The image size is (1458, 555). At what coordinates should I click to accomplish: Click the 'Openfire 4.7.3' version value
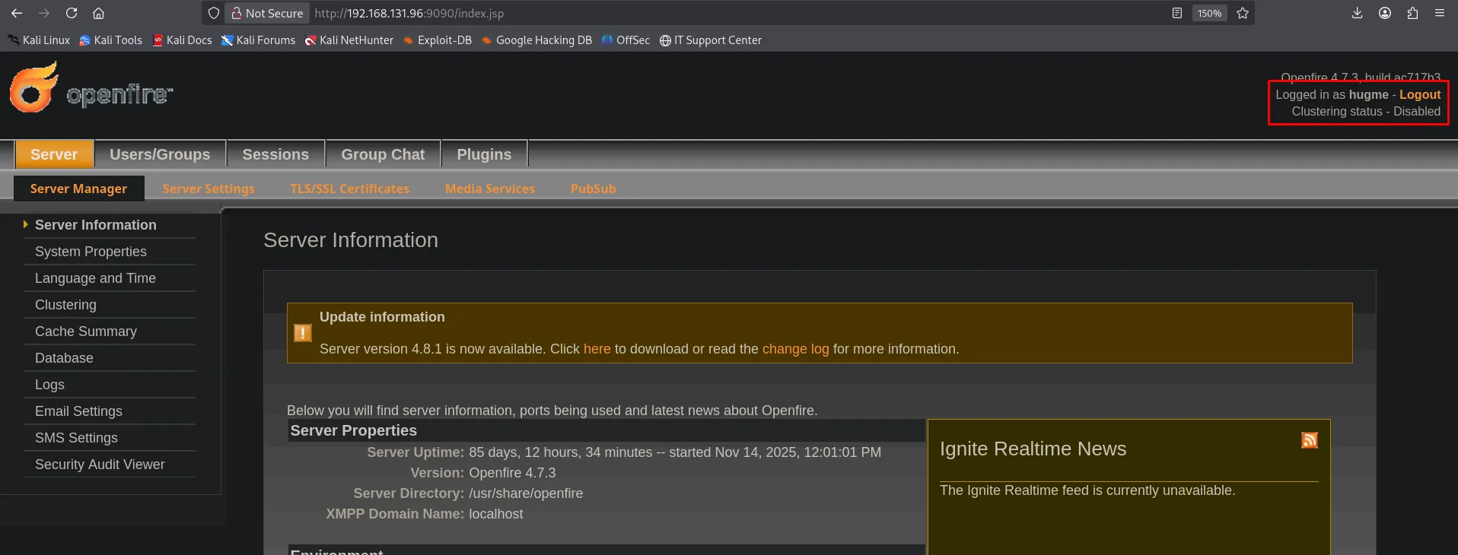pyautogui.click(x=512, y=473)
